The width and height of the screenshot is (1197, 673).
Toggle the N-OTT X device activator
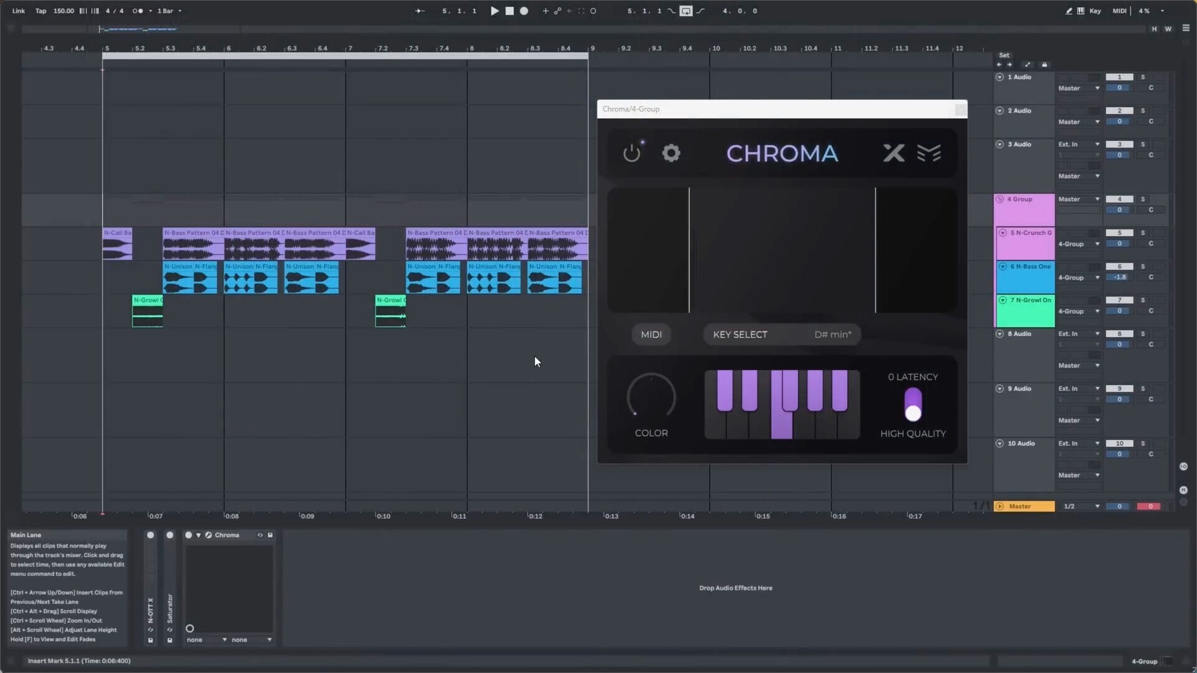(150, 535)
